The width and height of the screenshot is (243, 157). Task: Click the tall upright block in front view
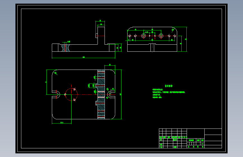point(101,36)
